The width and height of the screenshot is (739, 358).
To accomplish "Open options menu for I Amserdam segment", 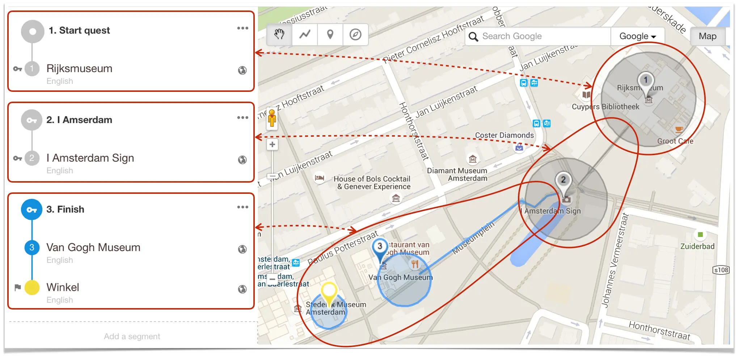I will pyautogui.click(x=242, y=118).
